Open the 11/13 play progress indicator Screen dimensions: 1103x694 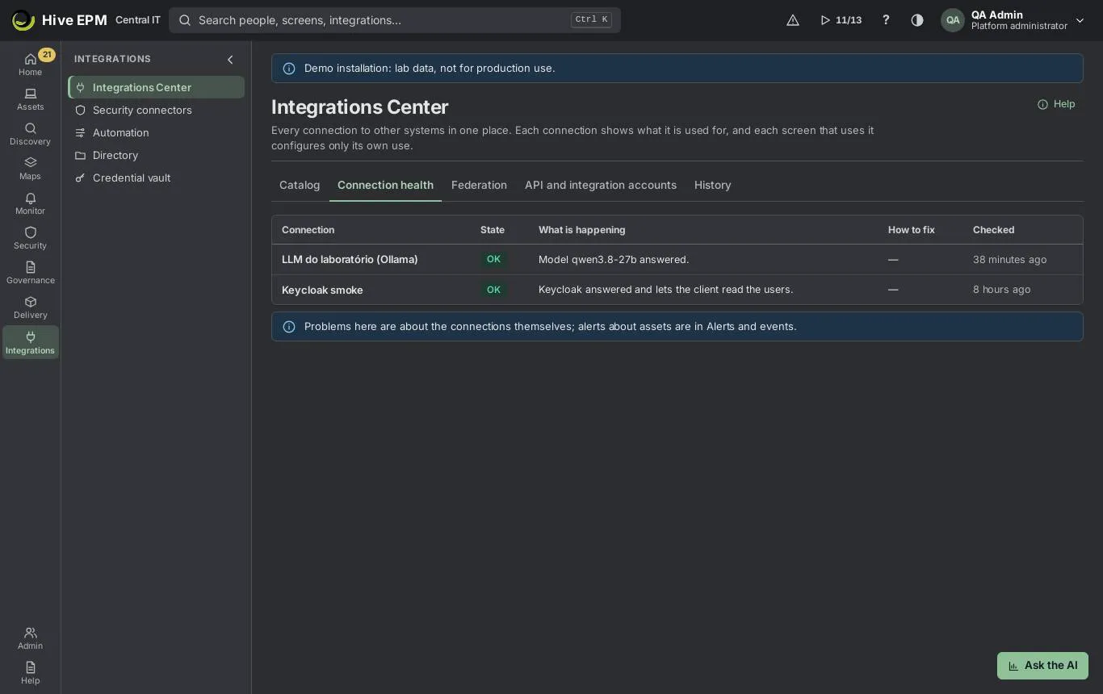(841, 20)
